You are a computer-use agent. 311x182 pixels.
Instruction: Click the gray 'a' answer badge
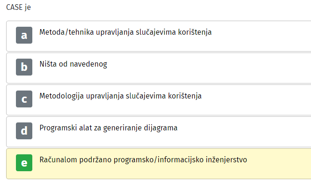pyautogui.click(x=24, y=35)
